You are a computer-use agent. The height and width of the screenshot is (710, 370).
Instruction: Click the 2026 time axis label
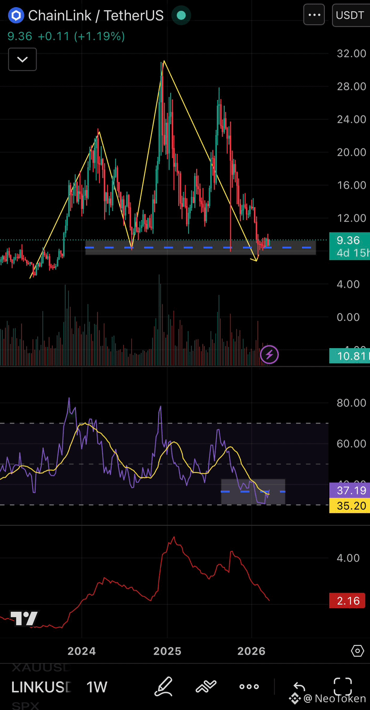click(x=252, y=651)
